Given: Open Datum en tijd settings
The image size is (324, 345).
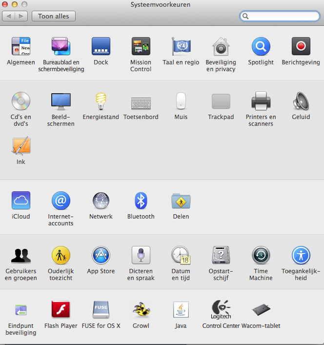Looking at the screenshot, I should [181, 255].
